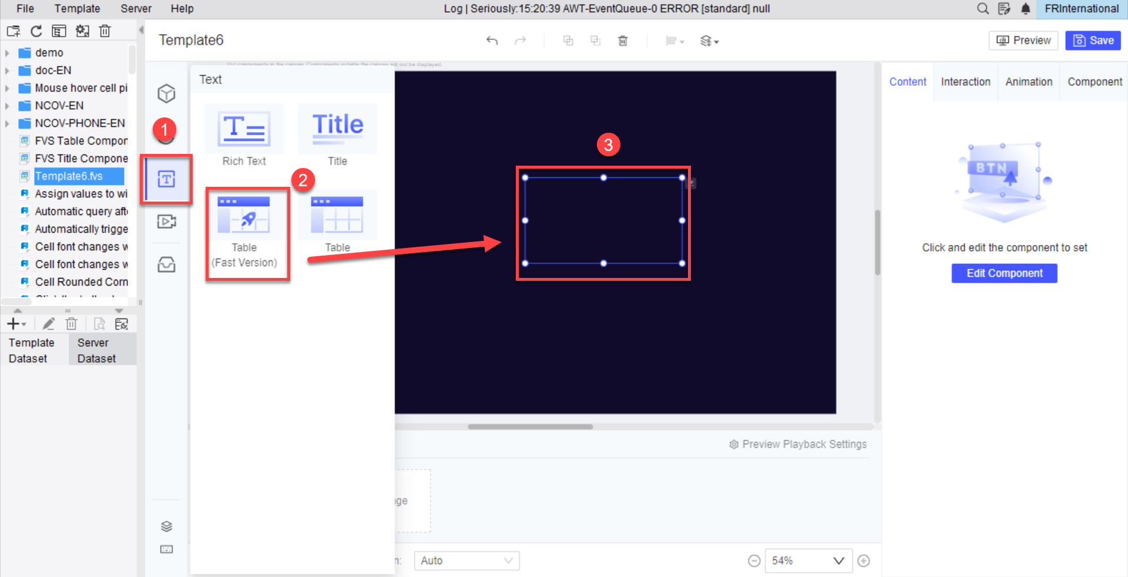
Task: Expand the demo folder
Action: tap(7, 53)
